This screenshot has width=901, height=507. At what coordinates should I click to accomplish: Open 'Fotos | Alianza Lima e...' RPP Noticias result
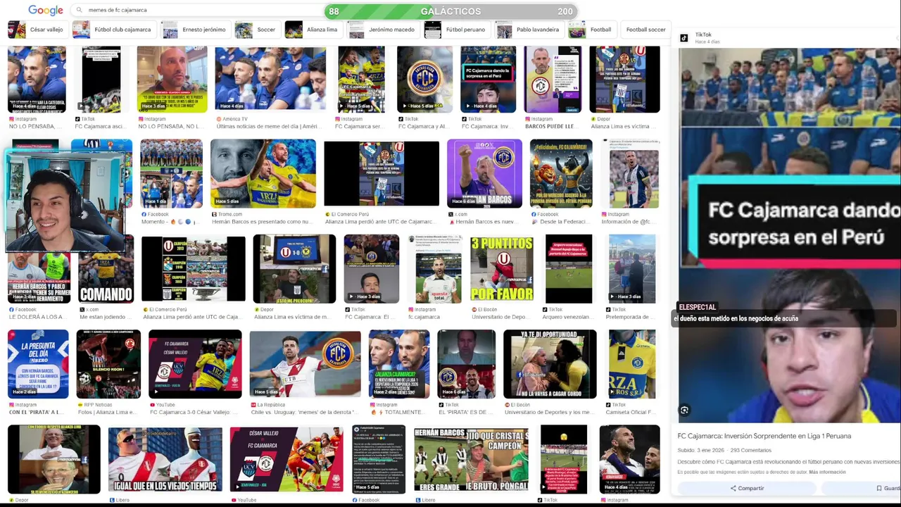[x=108, y=412]
